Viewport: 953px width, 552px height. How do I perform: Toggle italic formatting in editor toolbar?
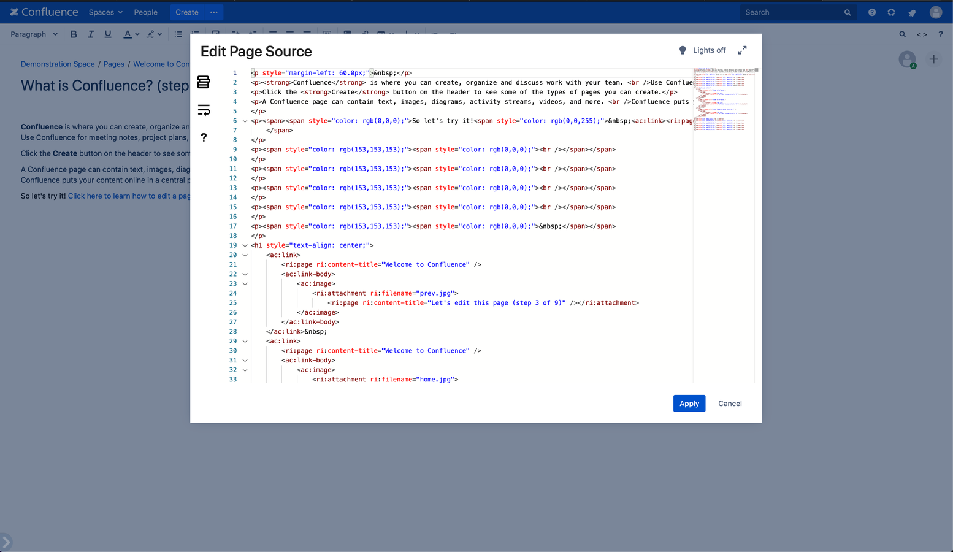(91, 34)
